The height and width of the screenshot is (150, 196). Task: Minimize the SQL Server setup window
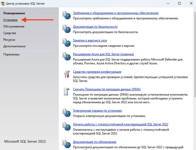tap(168, 3)
